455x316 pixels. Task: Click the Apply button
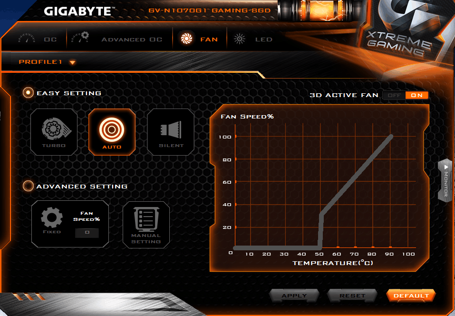pyautogui.click(x=294, y=296)
